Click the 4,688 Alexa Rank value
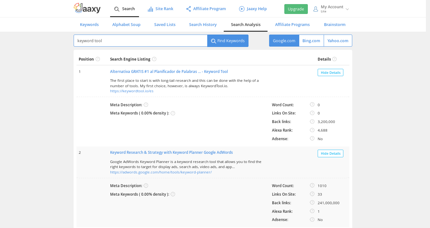The image size is (430, 228). [322, 130]
